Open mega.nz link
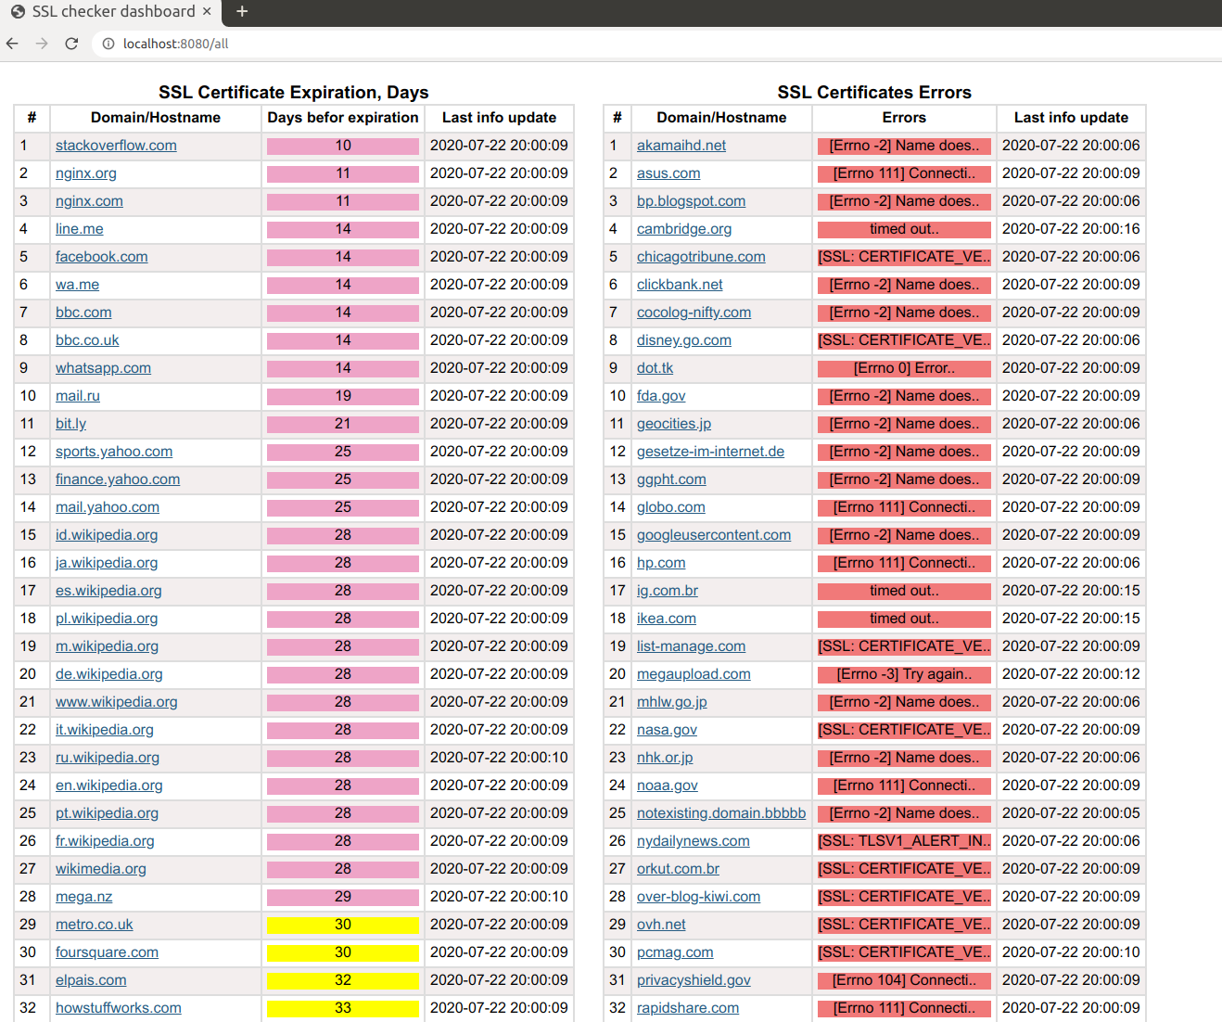Viewport: 1222px width, 1022px height. click(x=83, y=897)
